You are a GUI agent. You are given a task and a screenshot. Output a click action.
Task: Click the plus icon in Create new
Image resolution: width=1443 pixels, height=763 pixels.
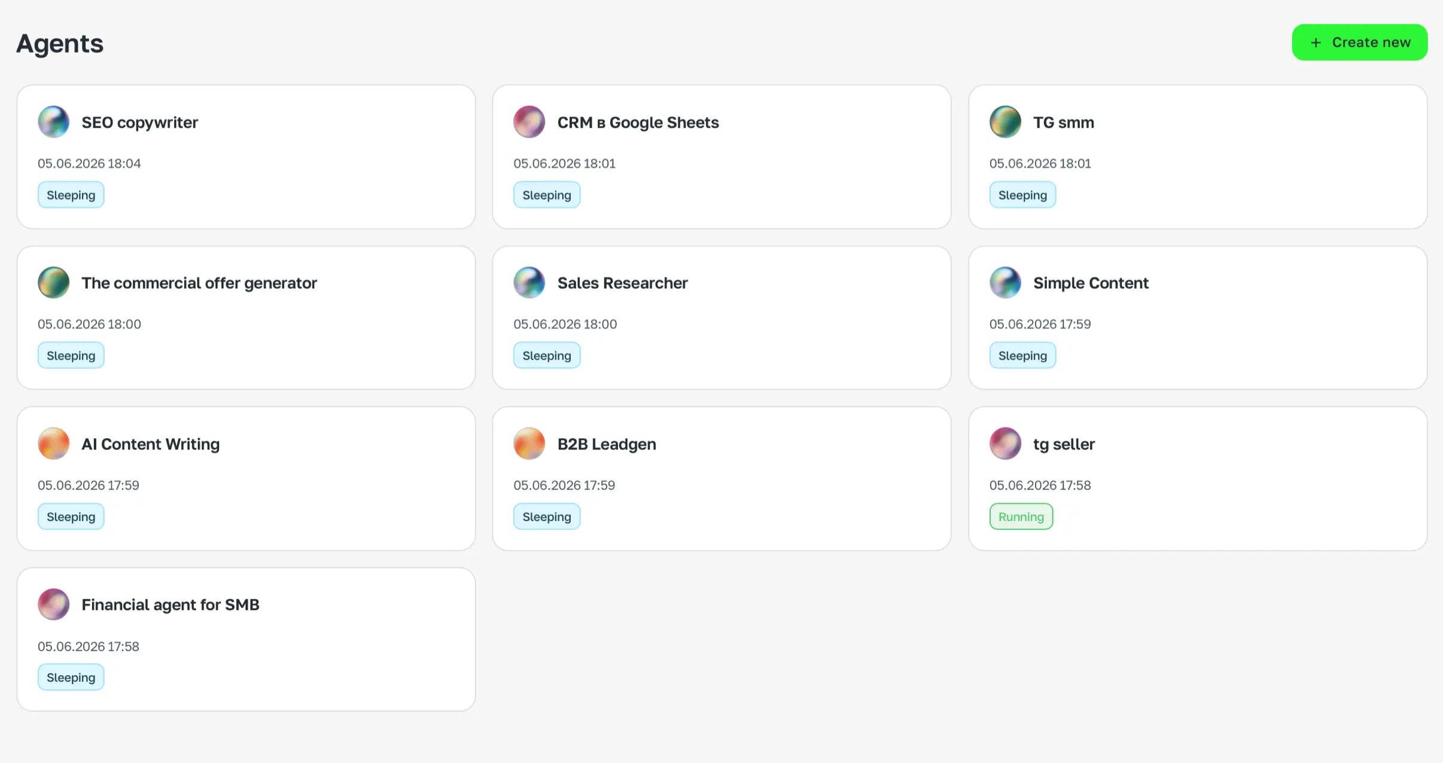point(1316,42)
